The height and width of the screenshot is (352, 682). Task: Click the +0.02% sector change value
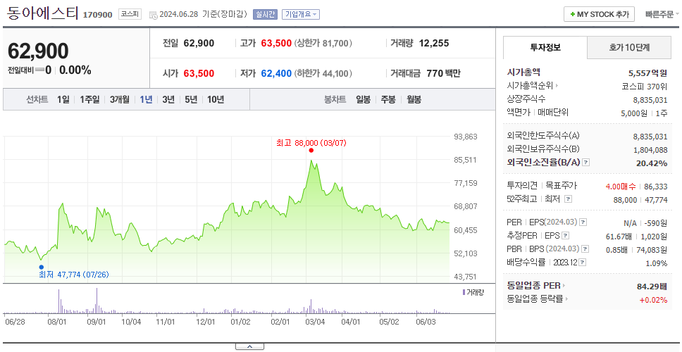tap(653, 299)
